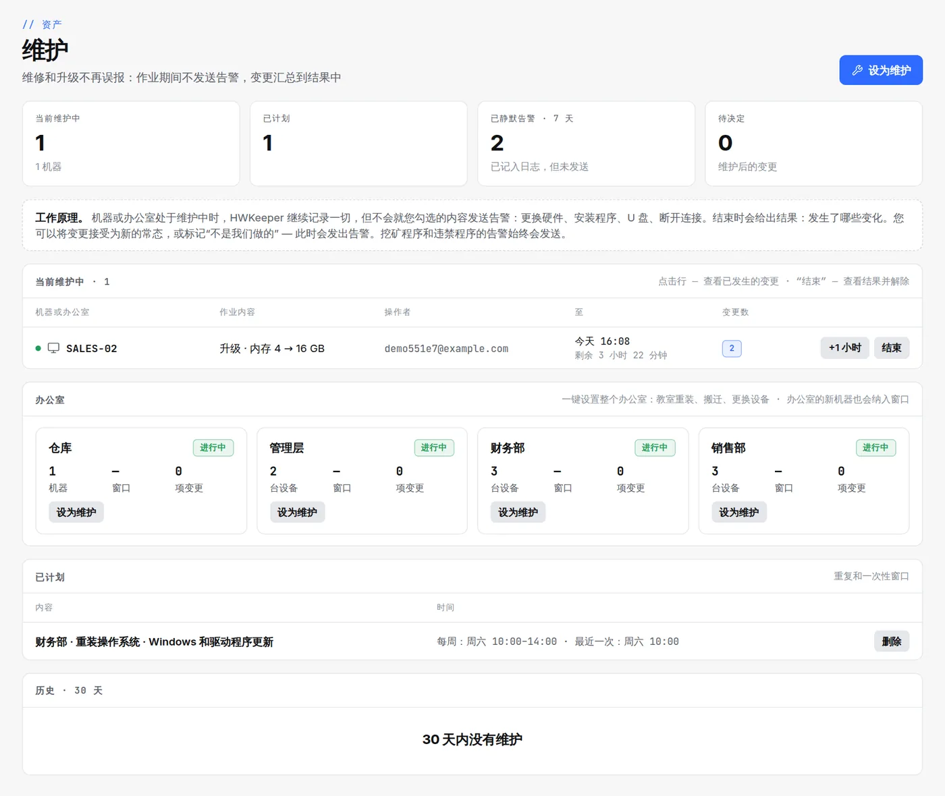
Task: Click the 销售部 进行中 status badge
Action: [x=875, y=448]
